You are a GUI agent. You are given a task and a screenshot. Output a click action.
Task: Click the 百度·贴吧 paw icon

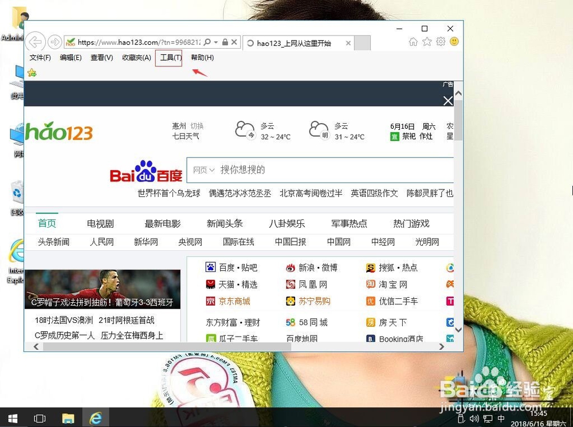210,267
